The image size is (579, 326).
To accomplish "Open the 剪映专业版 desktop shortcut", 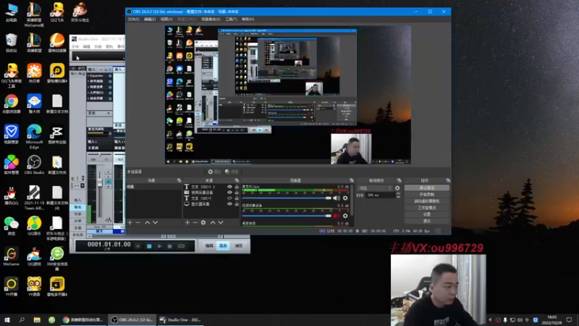I will [57, 135].
